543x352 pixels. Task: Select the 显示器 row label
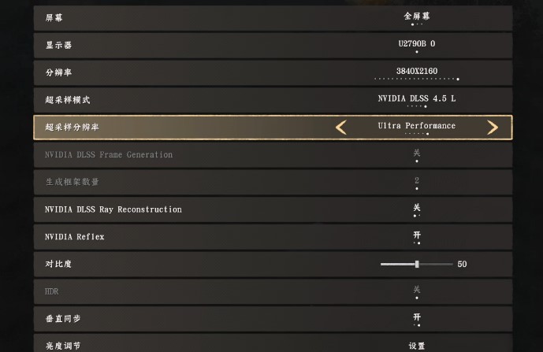tap(59, 45)
